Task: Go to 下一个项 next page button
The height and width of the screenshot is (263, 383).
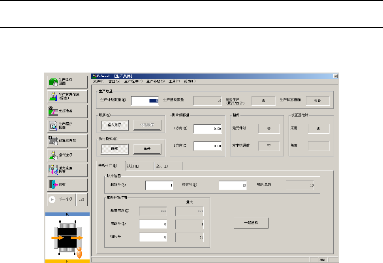Action: pyautogui.click(x=62, y=200)
